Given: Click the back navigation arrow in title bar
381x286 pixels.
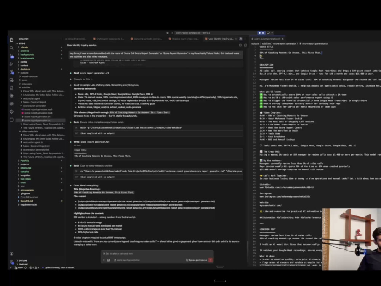Looking at the screenshot, I should (x=167, y=33).
